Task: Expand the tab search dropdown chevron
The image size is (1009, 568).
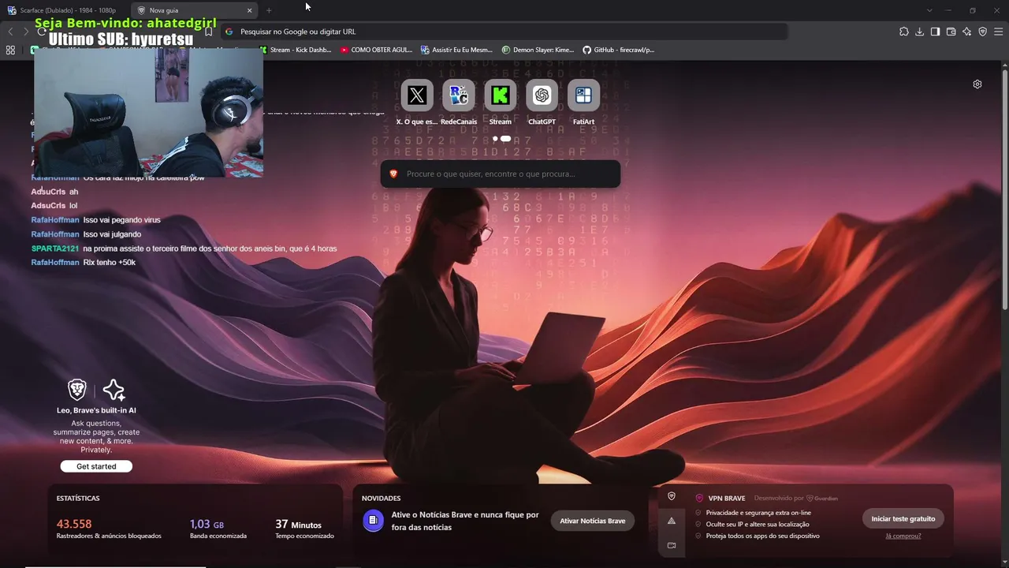Action: (929, 10)
